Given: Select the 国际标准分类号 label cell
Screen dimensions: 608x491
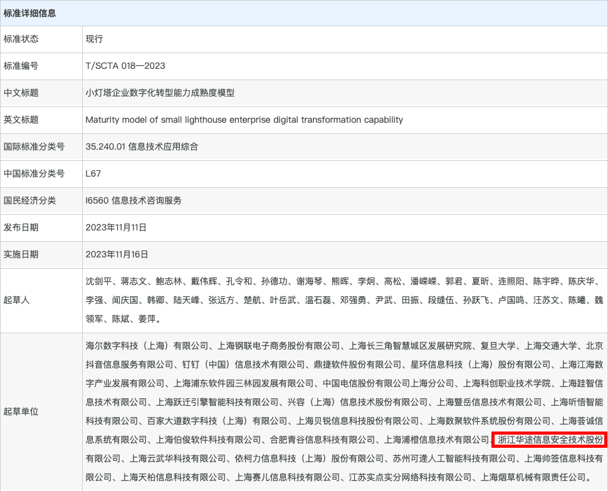Looking at the screenshot, I should pyautogui.click(x=34, y=147).
